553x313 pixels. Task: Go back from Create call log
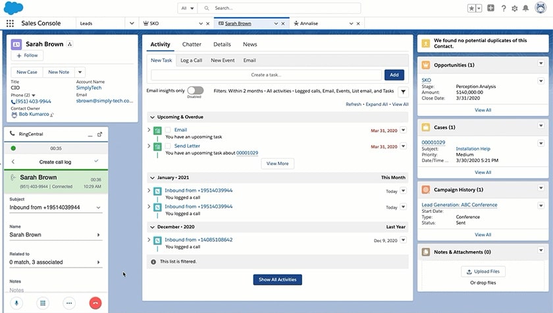point(13,161)
